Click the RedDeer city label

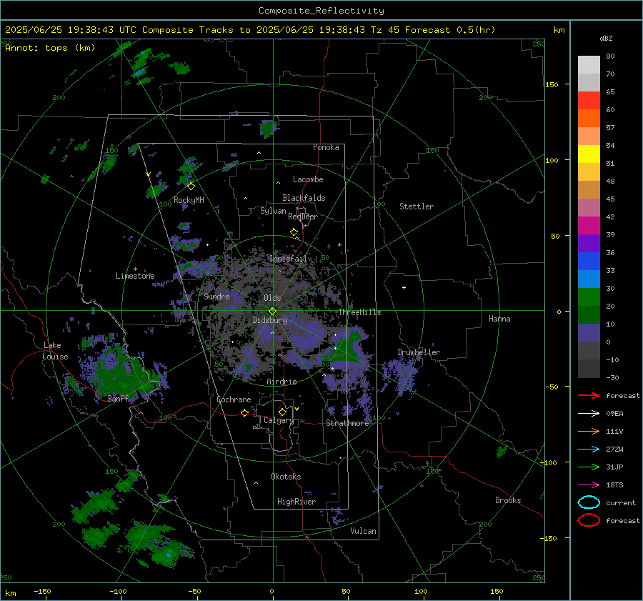click(x=303, y=217)
